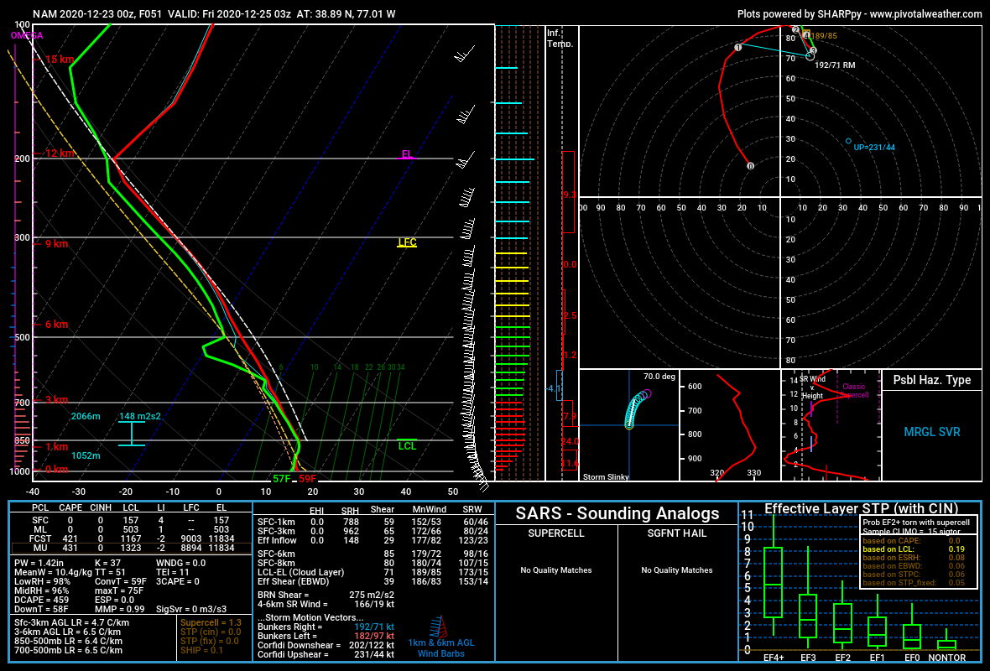This screenshot has height=671, width=990.
Task: Click the green 57F dewpoint value
Action: click(x=282, y=479)
